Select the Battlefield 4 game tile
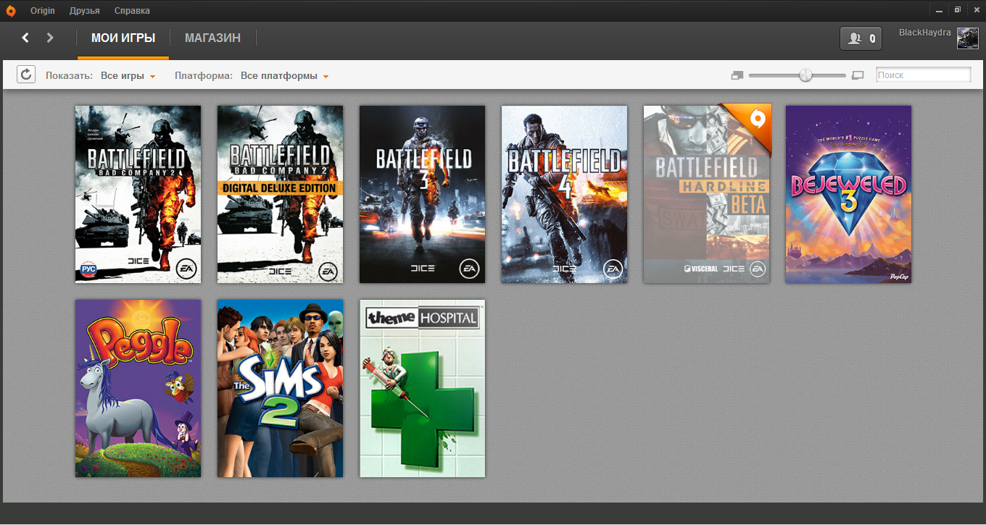986x525 pixels. 564,194
